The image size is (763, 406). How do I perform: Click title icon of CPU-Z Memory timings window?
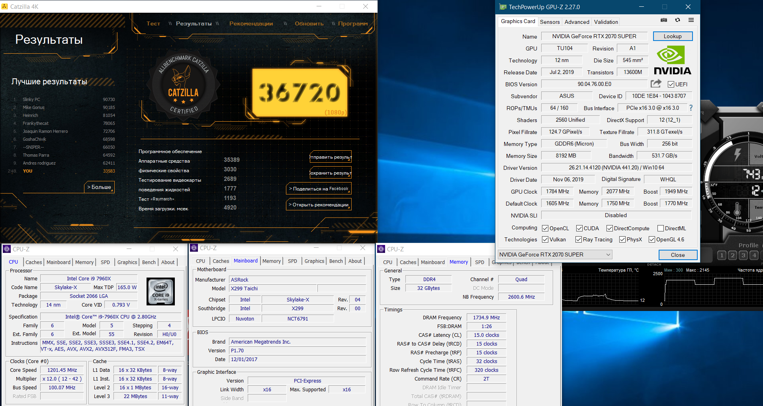(x=381, y=249)
